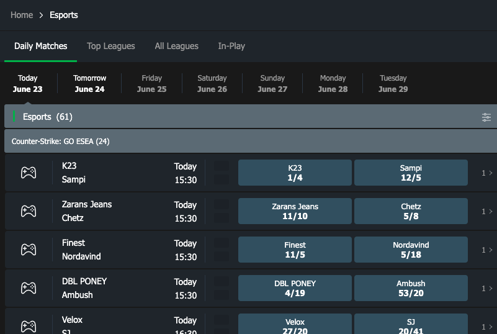The width and height of the screenshot is (497, 334).
Task: Click breadcrumb arrow after Home
Action: (x=41, y=16)
